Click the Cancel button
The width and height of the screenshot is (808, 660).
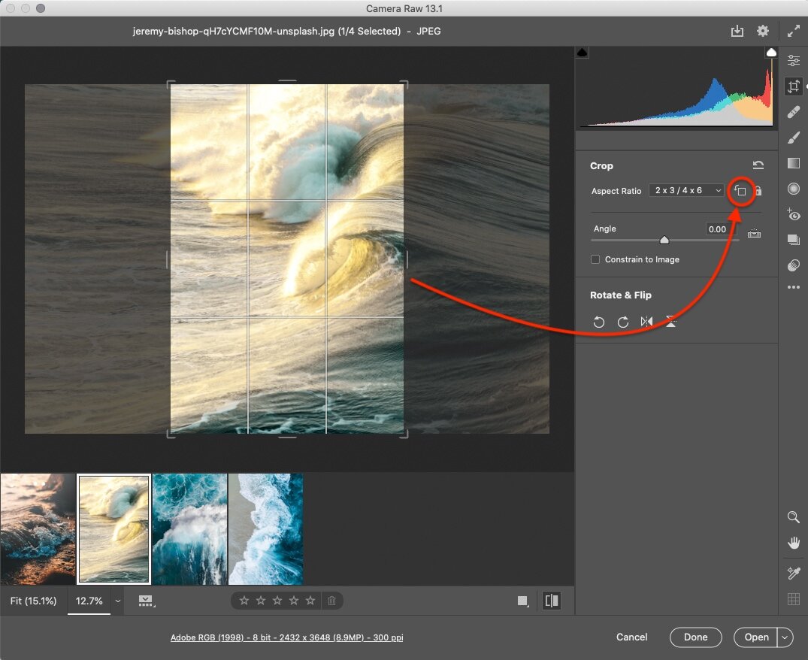pos(632,637)
